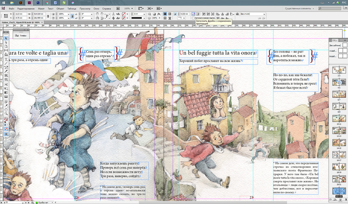Toggle the Автоматическая подгонка checkbox
This screenshot has width=348, height=204.
pyautogui.click(x=192, y=19)
